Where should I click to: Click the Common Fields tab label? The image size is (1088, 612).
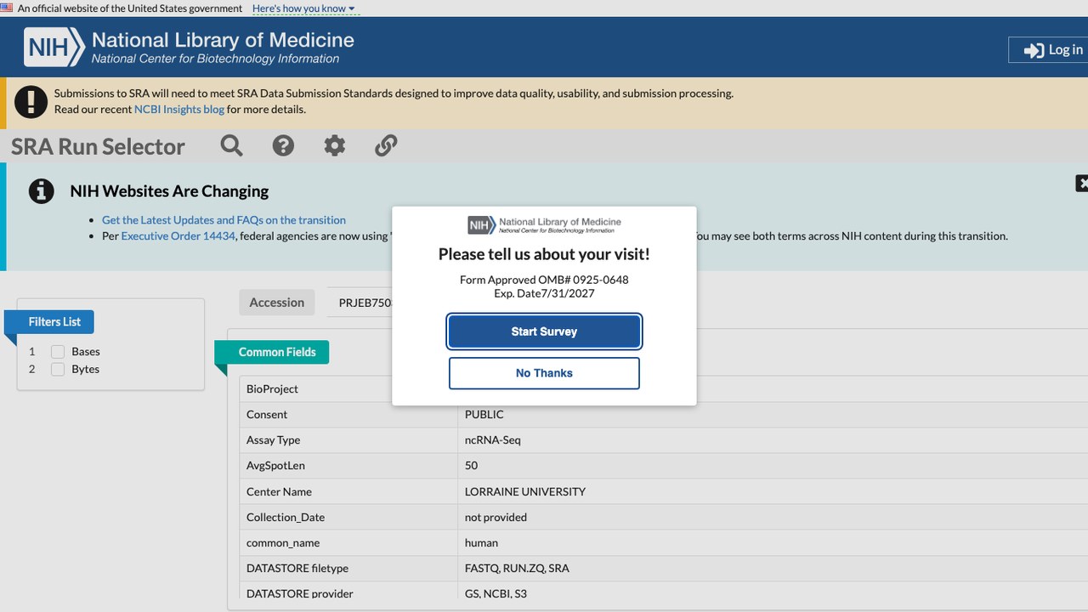[x=277, y=352]
